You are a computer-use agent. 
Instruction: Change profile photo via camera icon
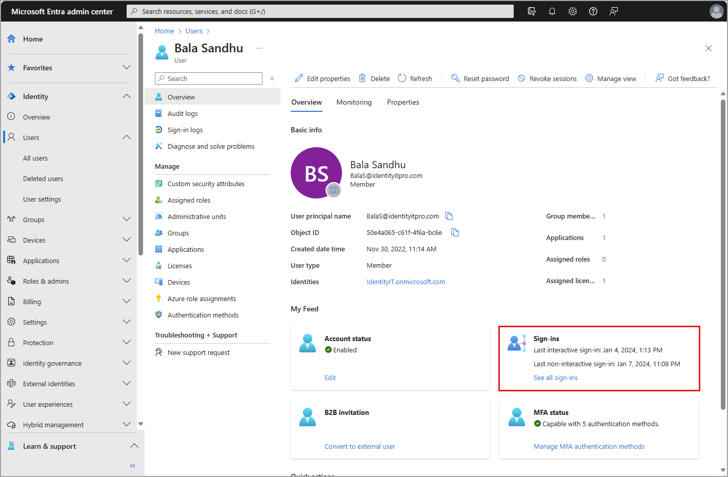[334, 190]
